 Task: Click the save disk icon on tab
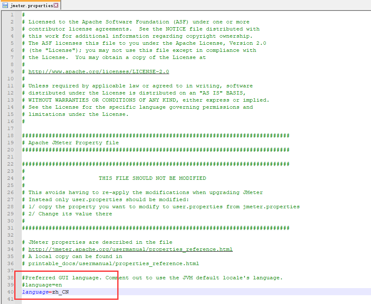click(5, 5)
